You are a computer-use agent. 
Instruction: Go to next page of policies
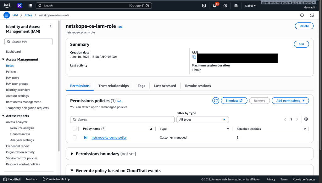[297, 119]
